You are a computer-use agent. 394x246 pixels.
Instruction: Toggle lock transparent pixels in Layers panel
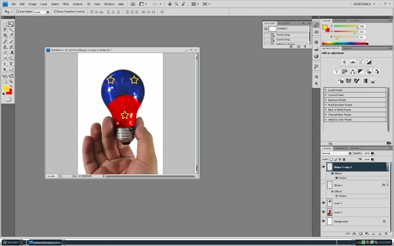[332, 159]
